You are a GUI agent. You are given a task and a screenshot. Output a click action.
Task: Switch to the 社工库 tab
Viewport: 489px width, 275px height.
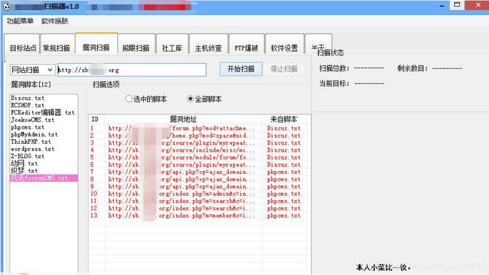(172, 45)
